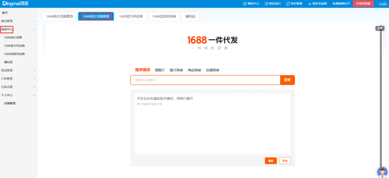Image resolution: width=389 pixels, height=178 pixels.
Task: Click the 选品中心 sidebar label
Action: point(7,29)
